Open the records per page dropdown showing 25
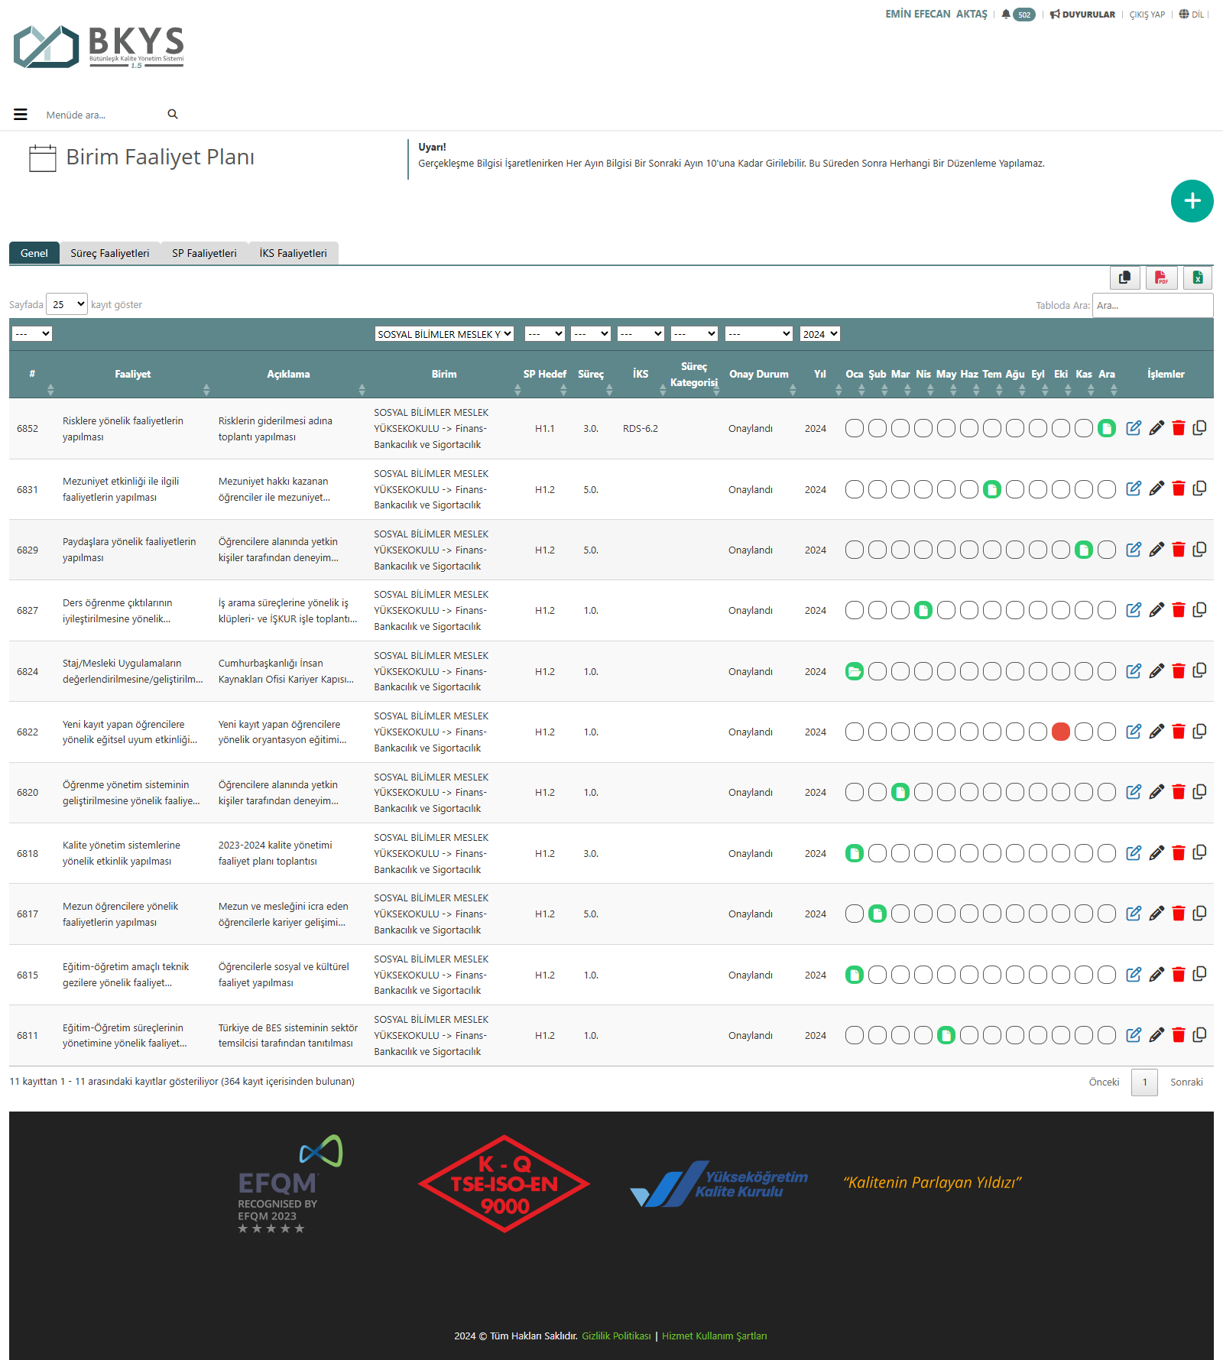This screenshot has width=1223, height=1360. click(x=67, y=304)
